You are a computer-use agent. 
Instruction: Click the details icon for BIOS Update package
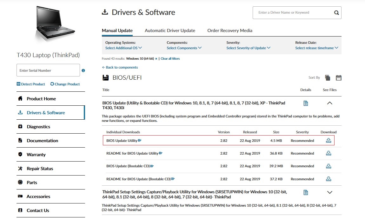click(x=306, y=103)
